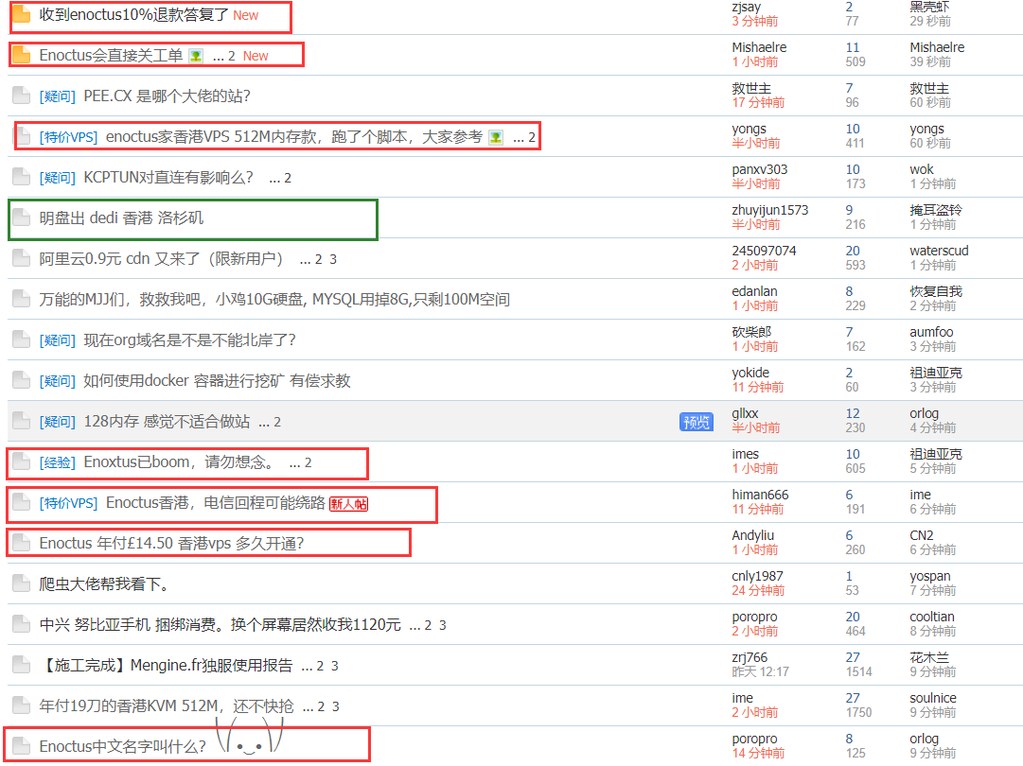The width and height of the screenshot is (1023, 766).
Task: Open thread 明盘出 dedi 香港 洛杉矶
Action: (121, 218)
